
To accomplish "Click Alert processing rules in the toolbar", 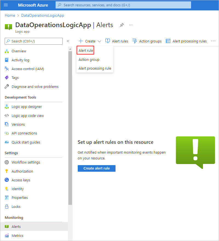I will click(x=189, y=41).
